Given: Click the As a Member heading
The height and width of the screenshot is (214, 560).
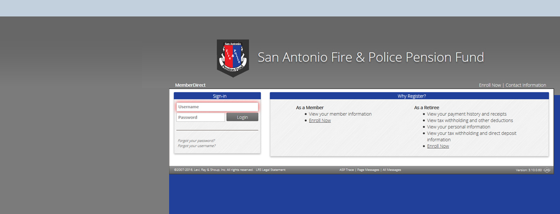Looking at the screenshot, I should 310,108.
